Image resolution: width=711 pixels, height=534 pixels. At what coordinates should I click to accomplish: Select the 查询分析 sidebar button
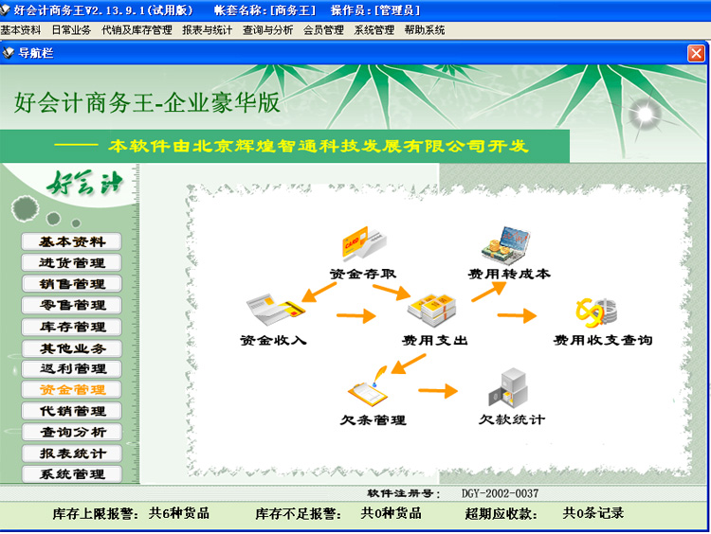[72, 432]
